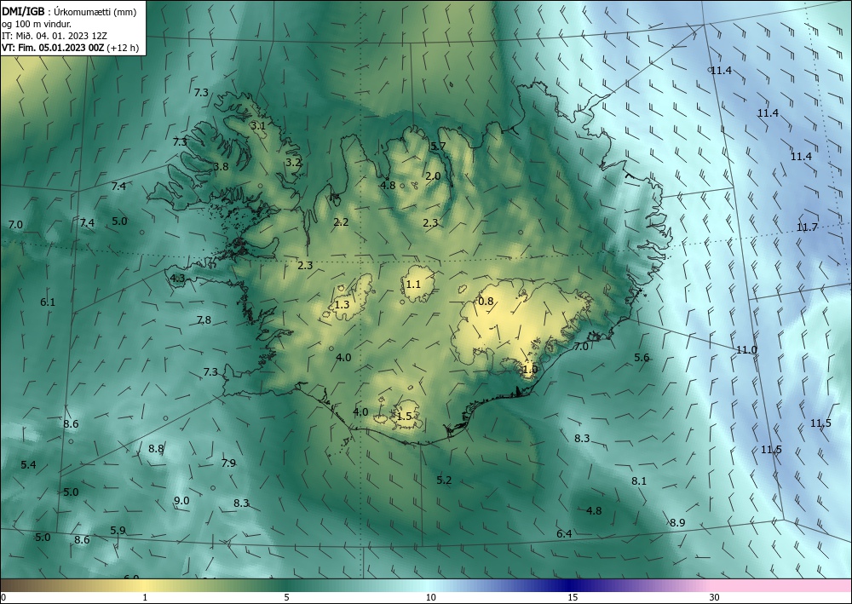The image size is (852, 604).
Task: Click the 1.5 value on the southern glacier
Action: click(x=404, y=417)
